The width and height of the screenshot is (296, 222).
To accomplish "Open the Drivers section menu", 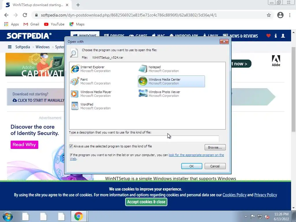I will [x=114, y=36].
